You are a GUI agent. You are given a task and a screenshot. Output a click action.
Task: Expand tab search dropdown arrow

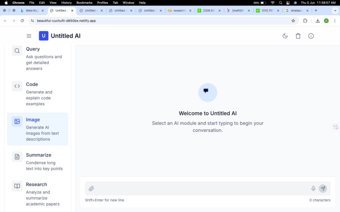click(x=335, y=11)
